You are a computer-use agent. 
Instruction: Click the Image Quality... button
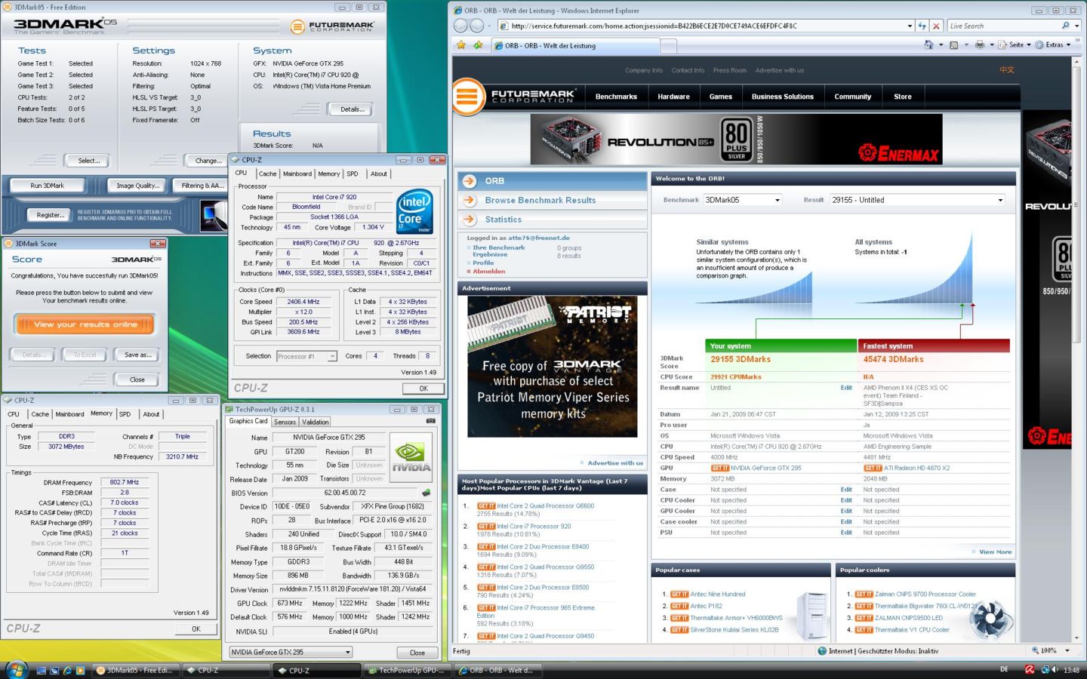137,186
